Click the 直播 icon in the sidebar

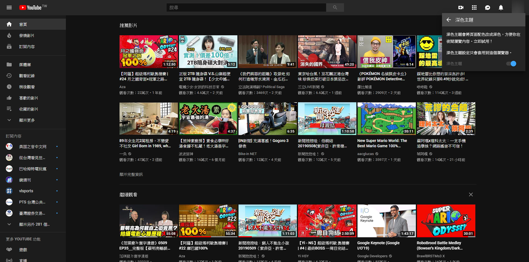point(9,261)
